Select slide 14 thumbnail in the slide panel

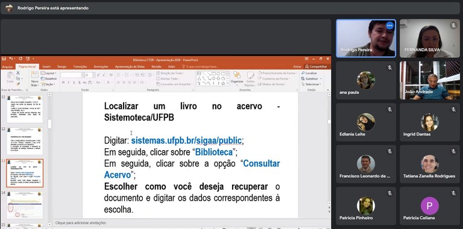click(25, 205)
